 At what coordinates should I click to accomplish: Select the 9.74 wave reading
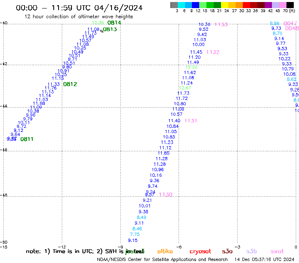[153, 186]
